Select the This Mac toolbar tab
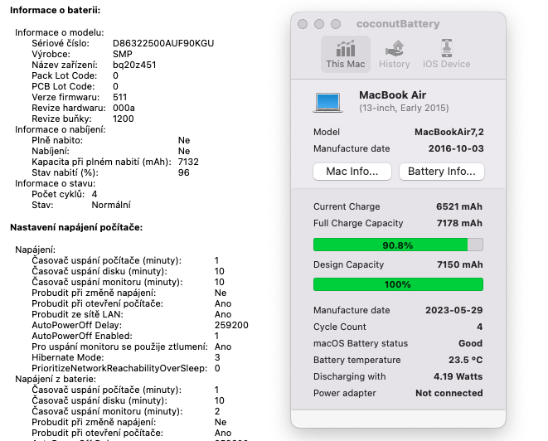This screenshot has width=548, height=441. coord(345,54)
